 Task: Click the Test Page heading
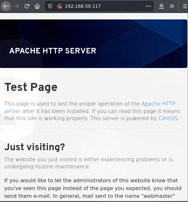(x=31, y=87)
